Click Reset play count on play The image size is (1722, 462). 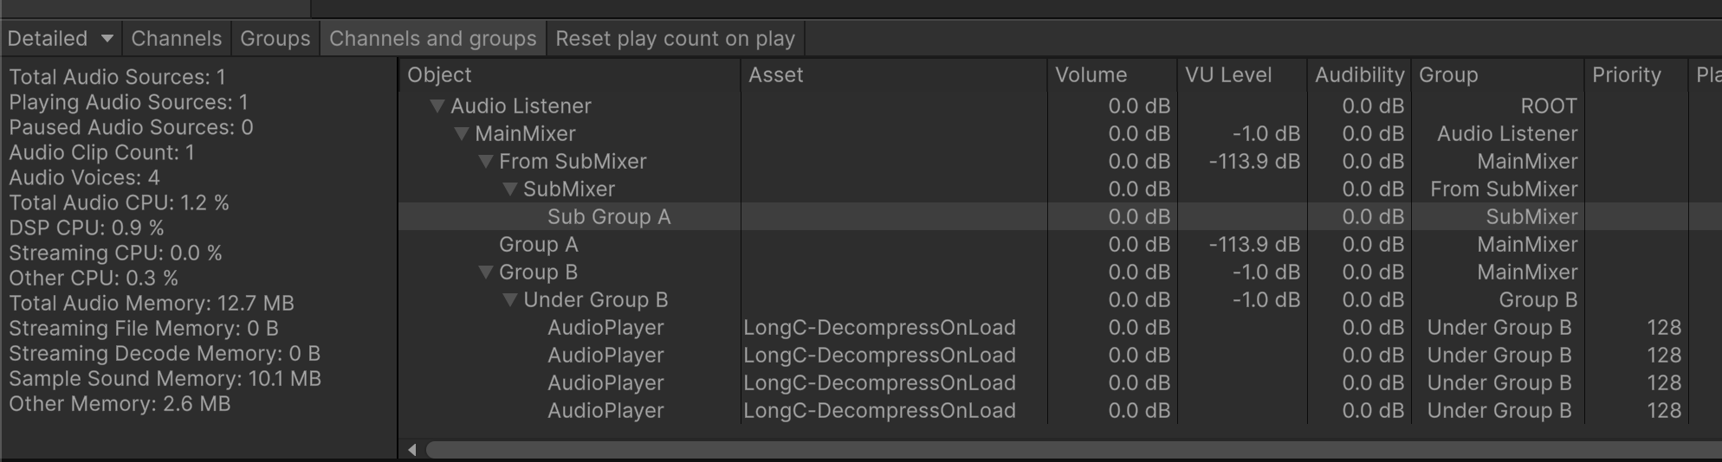[x=675, y=39]
